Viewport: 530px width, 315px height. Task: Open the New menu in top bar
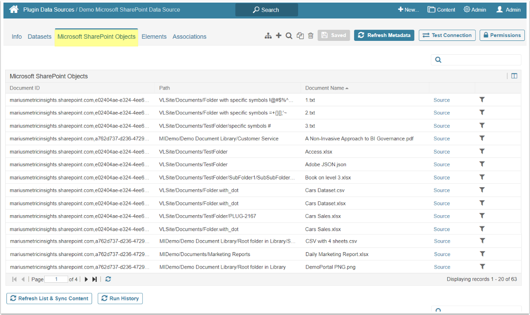pyautogui.click(x=408, y=9)
